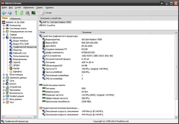Click the Значение column header
Image resolution: width=179 pixels, height=124 pixels.
[87, 32]
